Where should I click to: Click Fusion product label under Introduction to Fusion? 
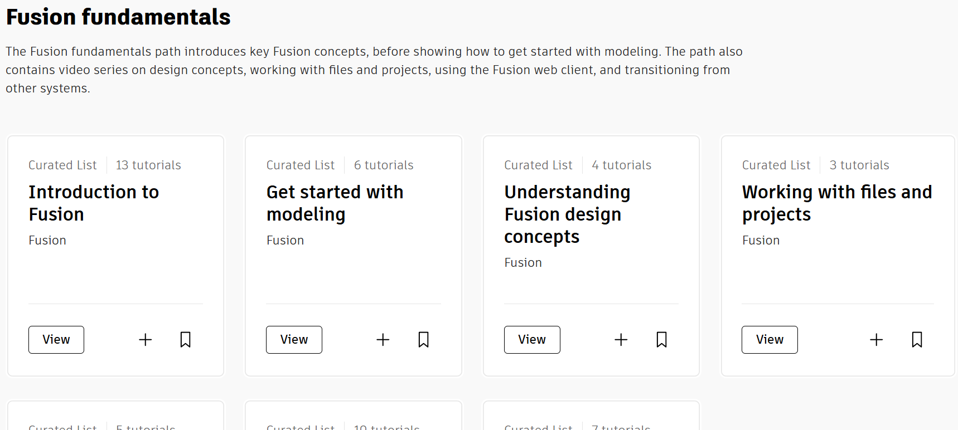(x=47, y=241)
